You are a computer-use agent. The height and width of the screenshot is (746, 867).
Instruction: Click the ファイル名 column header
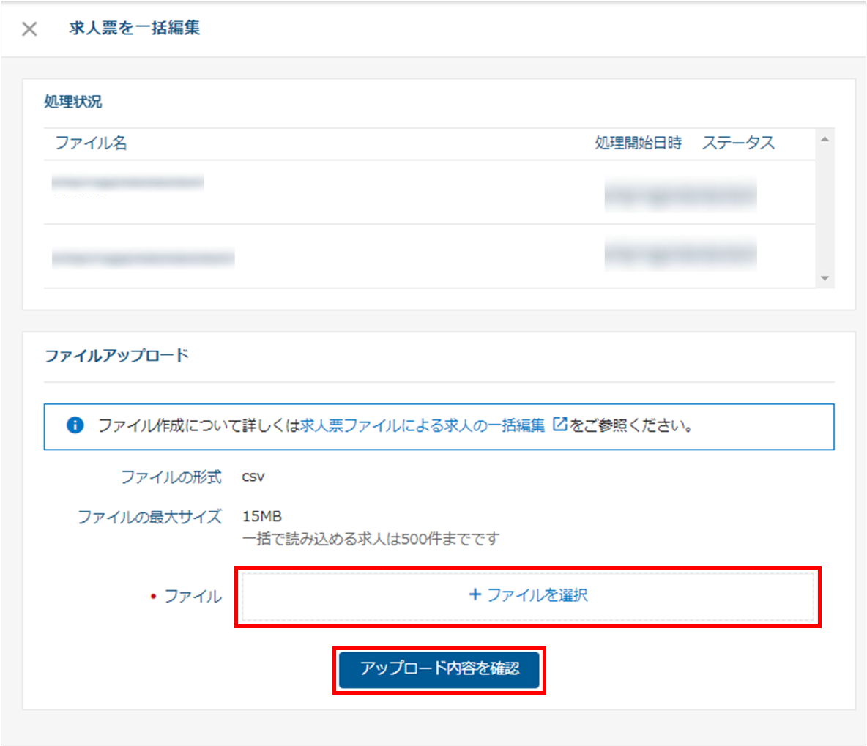pos(91,143)
